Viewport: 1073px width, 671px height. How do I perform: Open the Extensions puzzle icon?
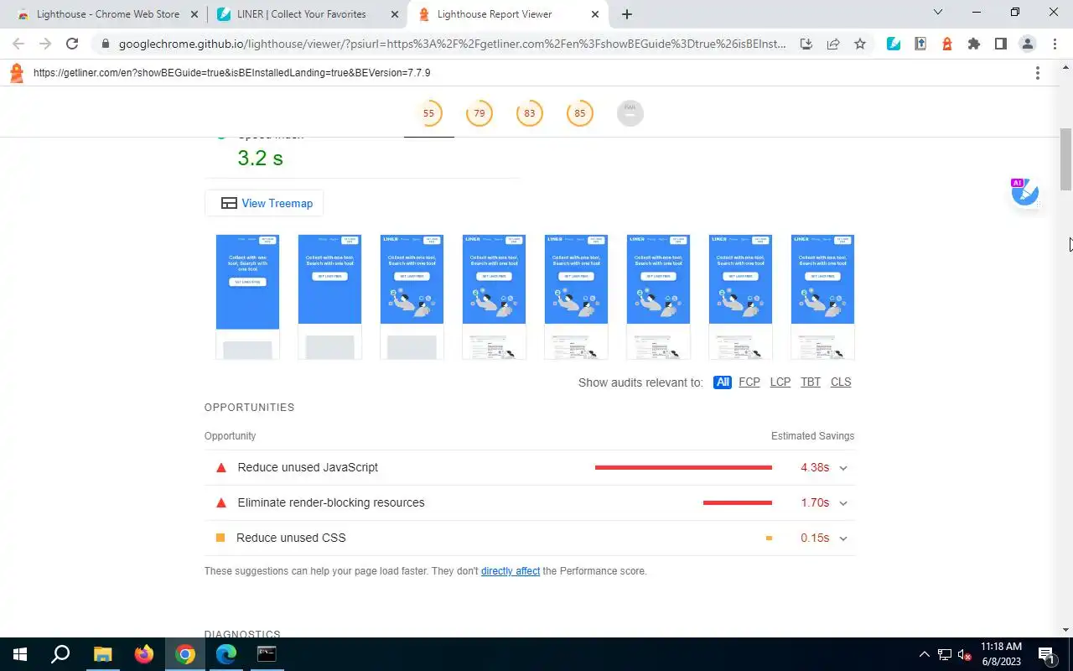click(x=974, y=44)
